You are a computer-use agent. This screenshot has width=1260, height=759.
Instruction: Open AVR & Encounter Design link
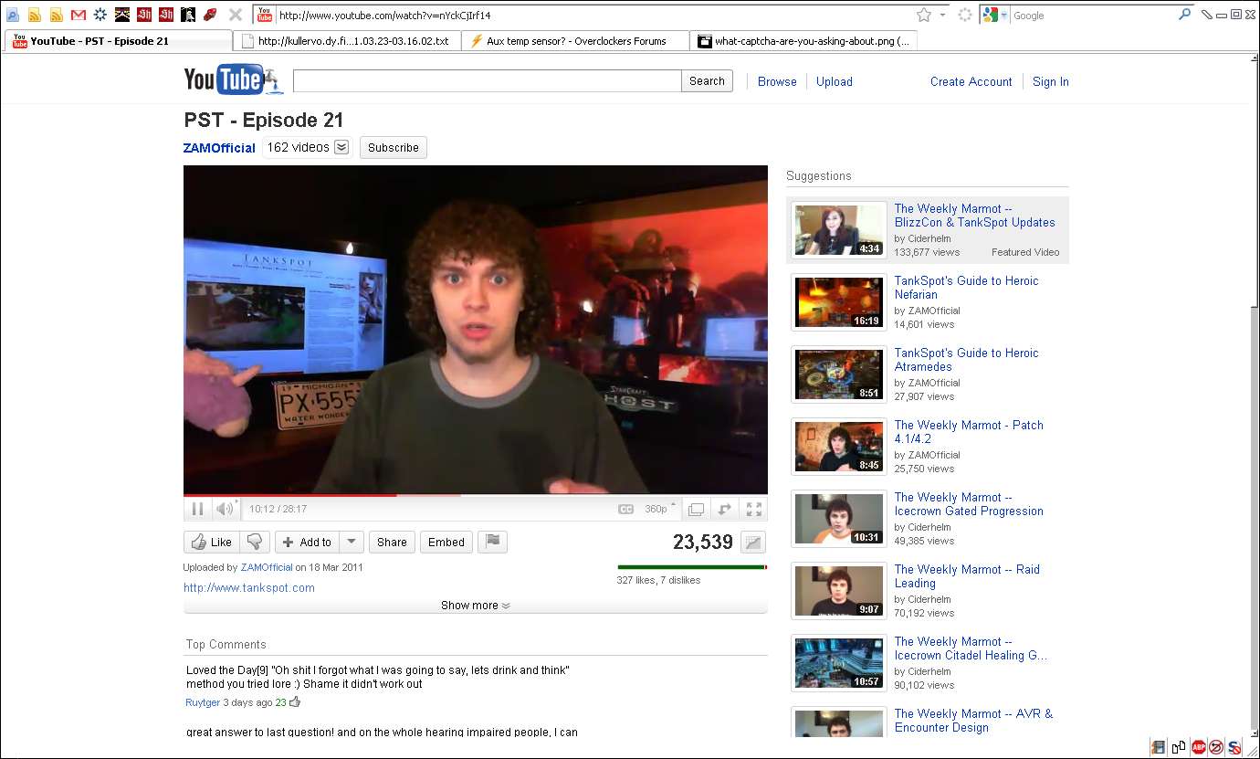pos(973,721)
